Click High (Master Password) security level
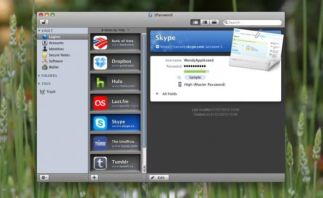Image resolution: width=323 pixels, height=198 pixels. [205, 84]
